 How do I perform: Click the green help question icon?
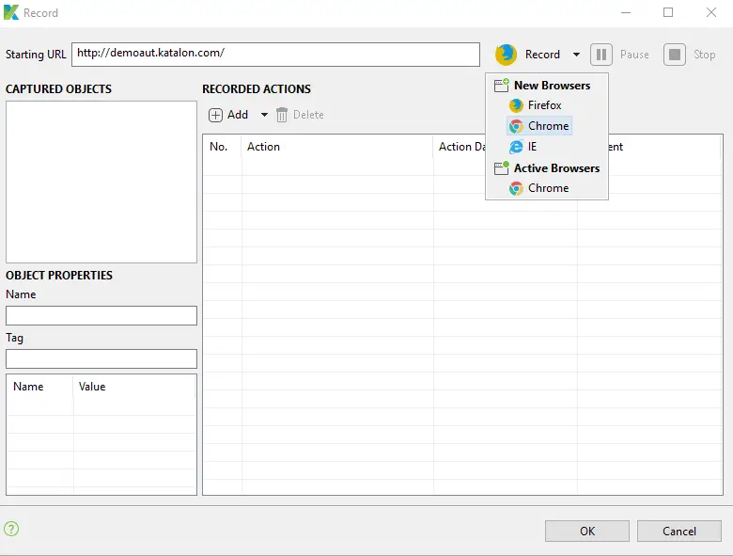[x=11, y=529]
